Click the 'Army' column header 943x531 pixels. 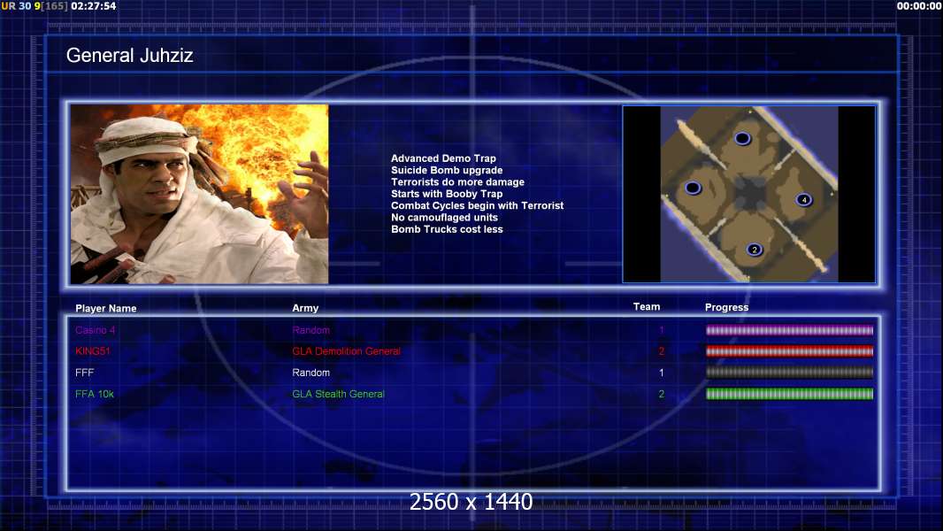pos(305,308)
